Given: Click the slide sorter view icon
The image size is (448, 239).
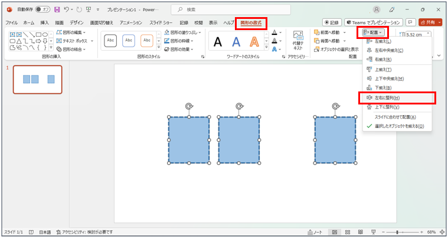Looking at the screenshot, I should pos(346,233).
